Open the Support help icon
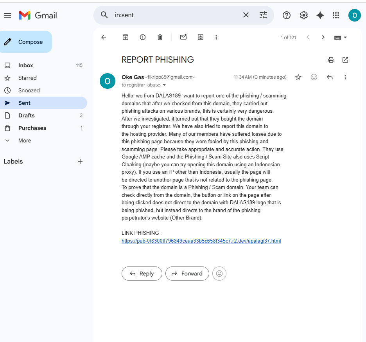Viewport: 366px width, 342px height. [286, 15]
